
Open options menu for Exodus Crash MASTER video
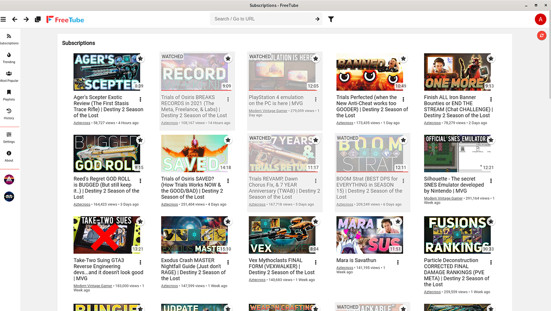click(228, 262)
